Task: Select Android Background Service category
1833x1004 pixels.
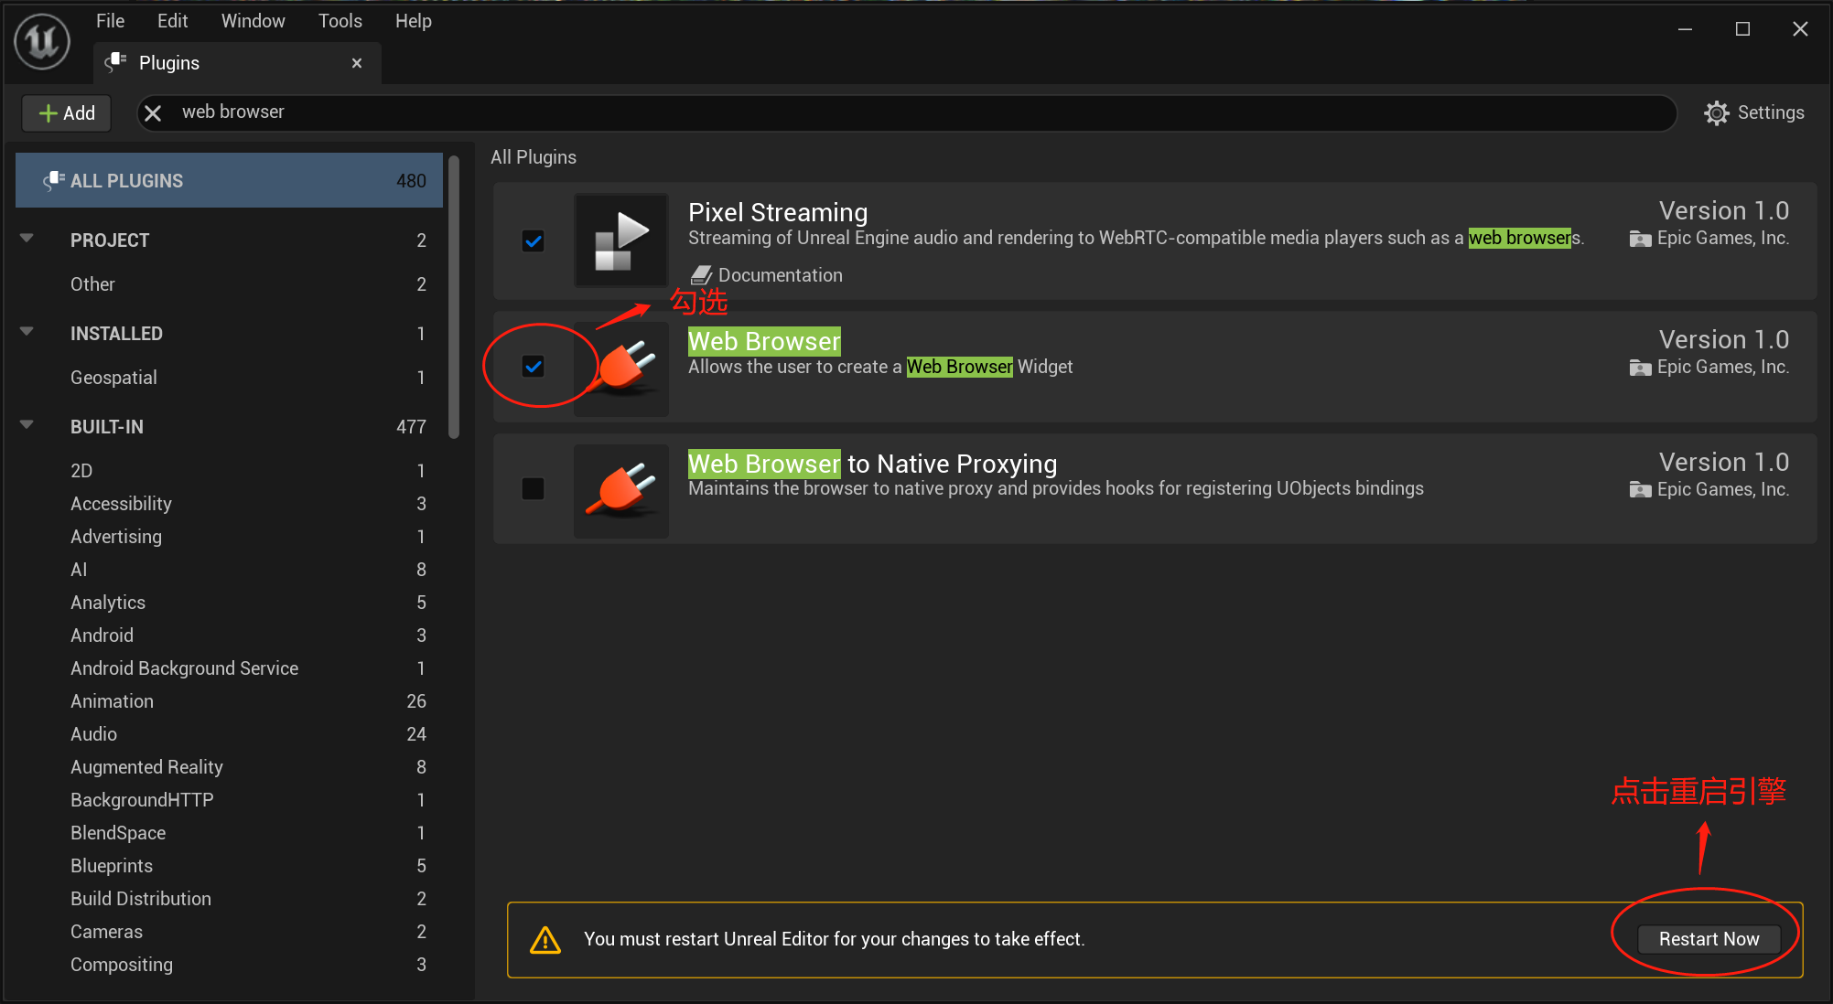Action: pos(229,668)
